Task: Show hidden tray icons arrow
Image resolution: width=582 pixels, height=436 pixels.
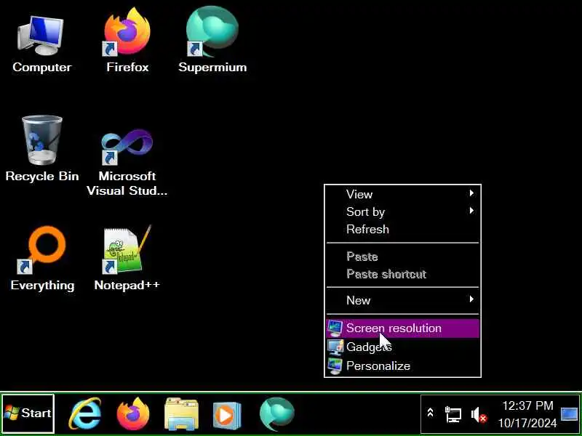Action: pos(431,413)
